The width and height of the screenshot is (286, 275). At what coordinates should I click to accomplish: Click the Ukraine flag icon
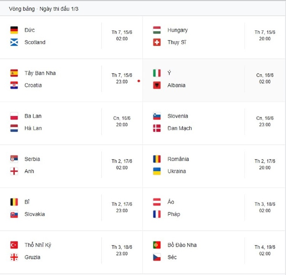[x=157, y=171]
